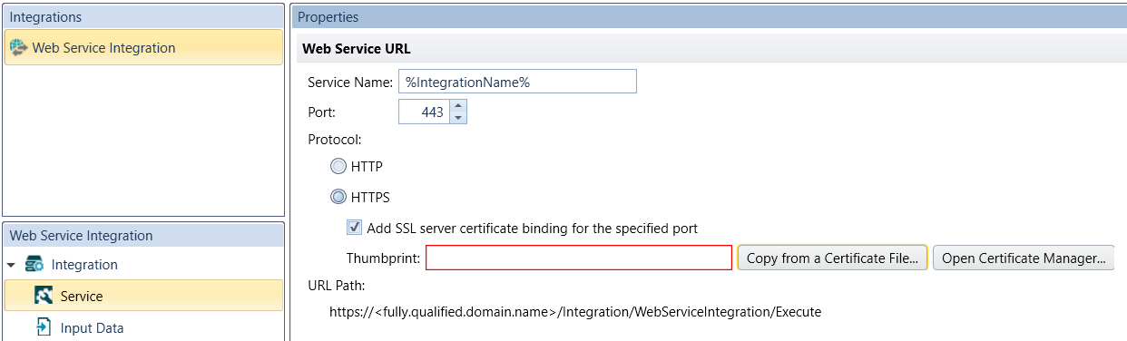Click the Integration node icon in tree

click(x=34, y=265)
